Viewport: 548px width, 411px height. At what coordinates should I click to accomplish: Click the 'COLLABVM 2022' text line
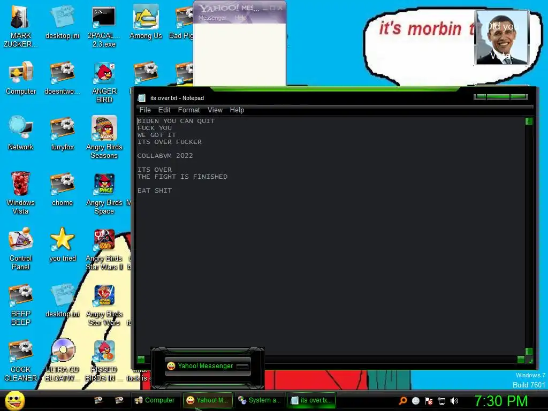pyautogui.click(x=165, y=156)
